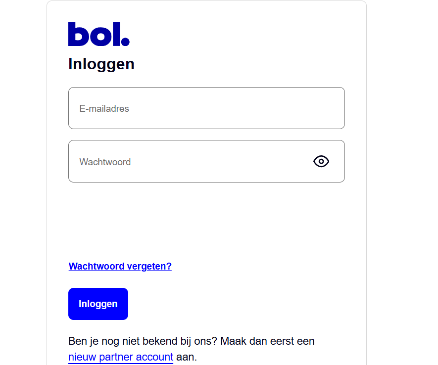This screenshot has width=438, height=365.
Task: Open the Wachtwoord vergeten? link
Action: click(120, 266)
